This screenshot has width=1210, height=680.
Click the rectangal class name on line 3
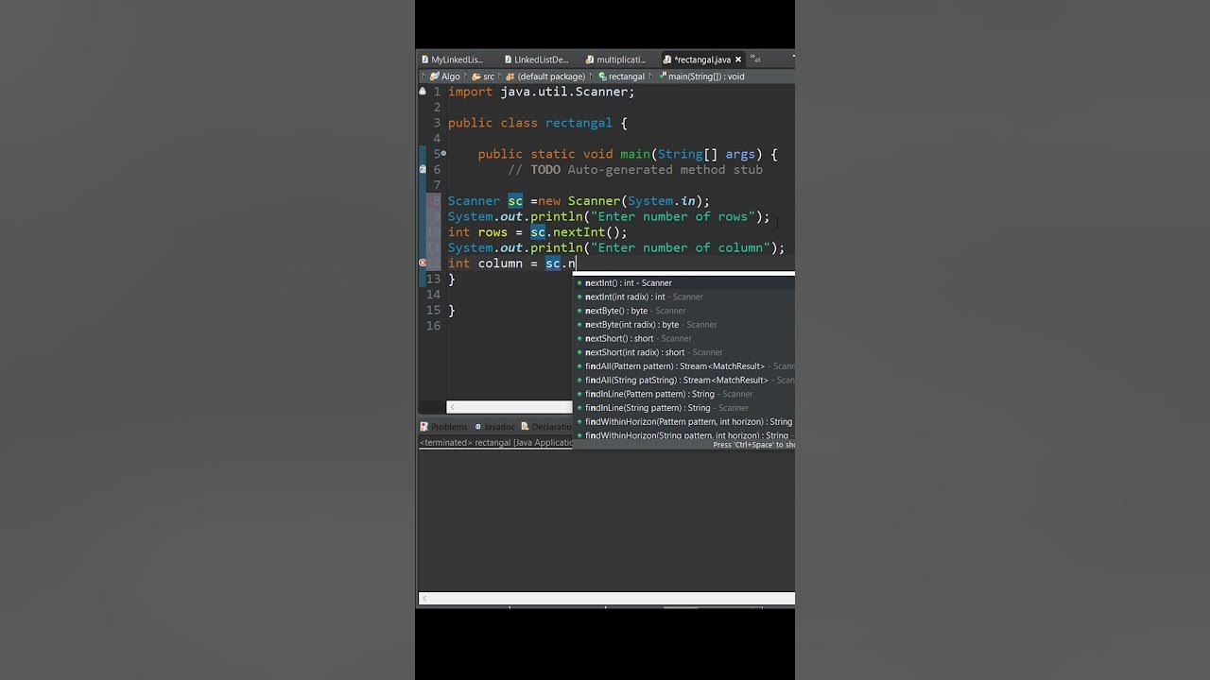579,123
